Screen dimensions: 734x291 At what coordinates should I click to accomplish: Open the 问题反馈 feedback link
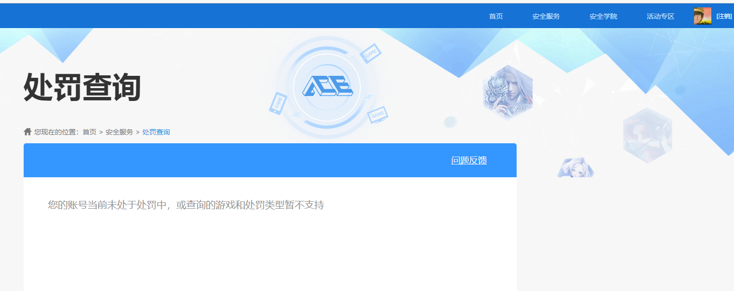(x=469, y=161)
